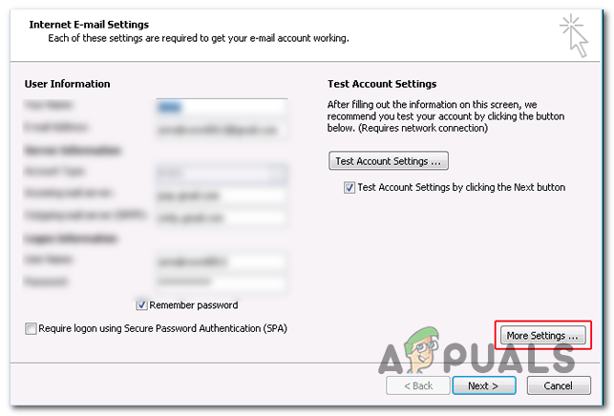Screen dimensions: 614x416
Task: Open More Settings dialog
Action: [542, 336]
